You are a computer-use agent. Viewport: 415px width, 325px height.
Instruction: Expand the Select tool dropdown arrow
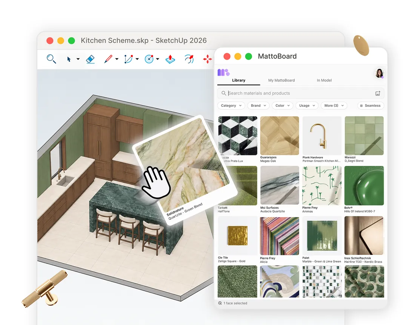[x=78, y=59]
